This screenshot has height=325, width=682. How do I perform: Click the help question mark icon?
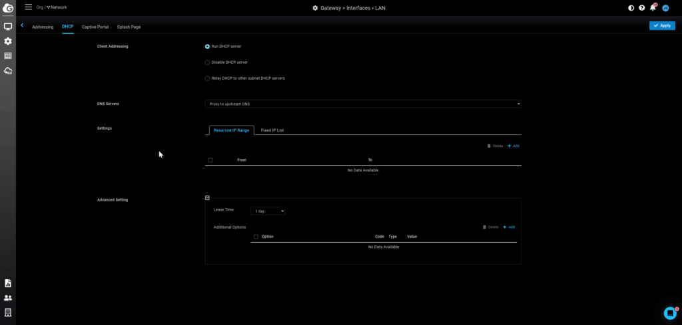coord(642,8)
